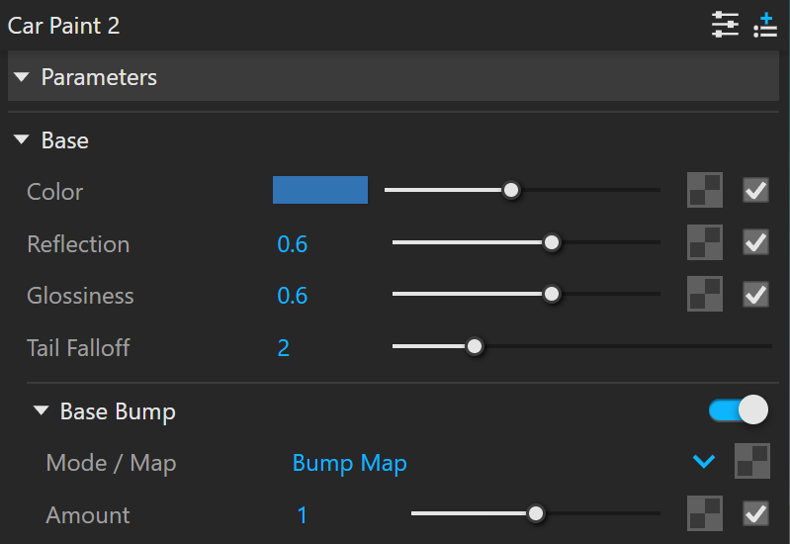Open the Color texture map slot
The width and height of the screenshot is (790, 544).
[x=704, y=190]
